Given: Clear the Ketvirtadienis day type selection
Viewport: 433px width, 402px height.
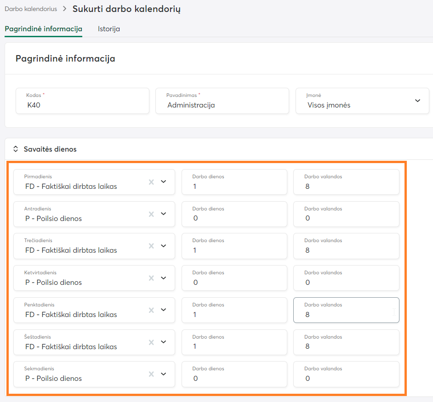Looking at the screenshot, I should (x=151, y=278).
